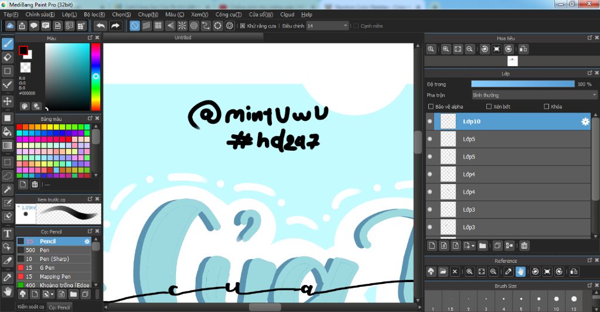
Task: Enable the radial snap guide
Action: click(182, 26)
